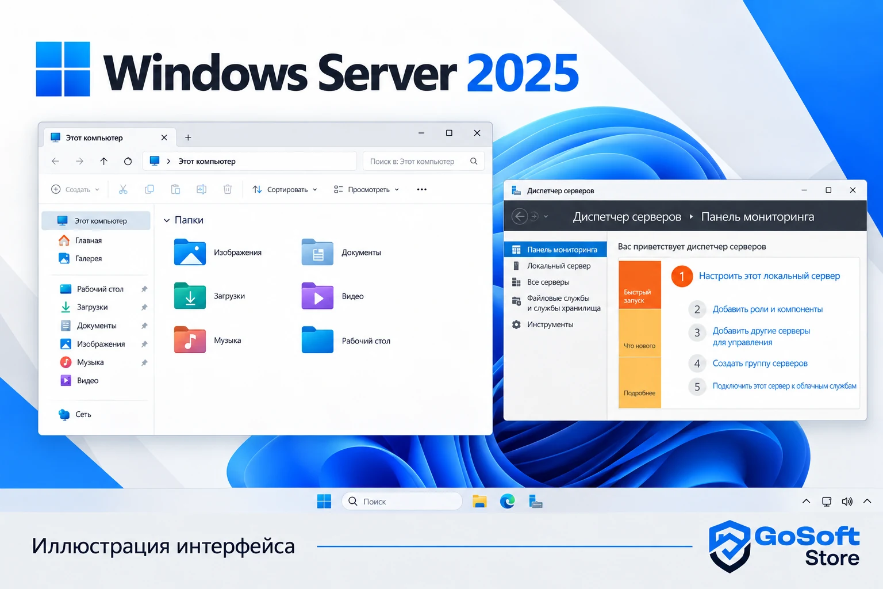Click the Delete trash icon in Explorer
Screen dimensions: 883x589
(x=228, y=189)
